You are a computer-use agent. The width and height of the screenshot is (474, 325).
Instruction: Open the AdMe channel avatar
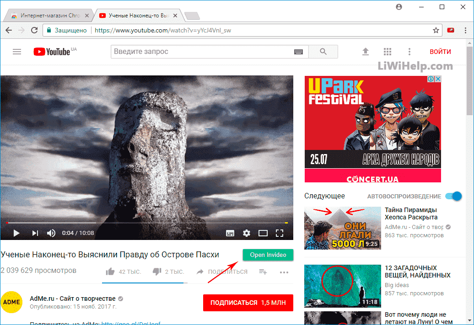pyautogui.click(x=11, y=302)
